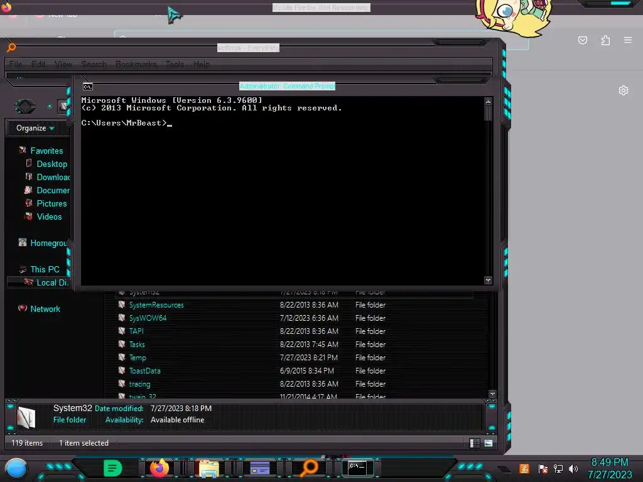Switch Explorer to large icons view
The image size is (643, 482).
[489, 443]
